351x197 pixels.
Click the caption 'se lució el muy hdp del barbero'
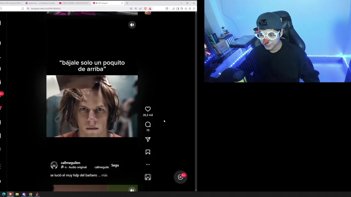[74, 175]
